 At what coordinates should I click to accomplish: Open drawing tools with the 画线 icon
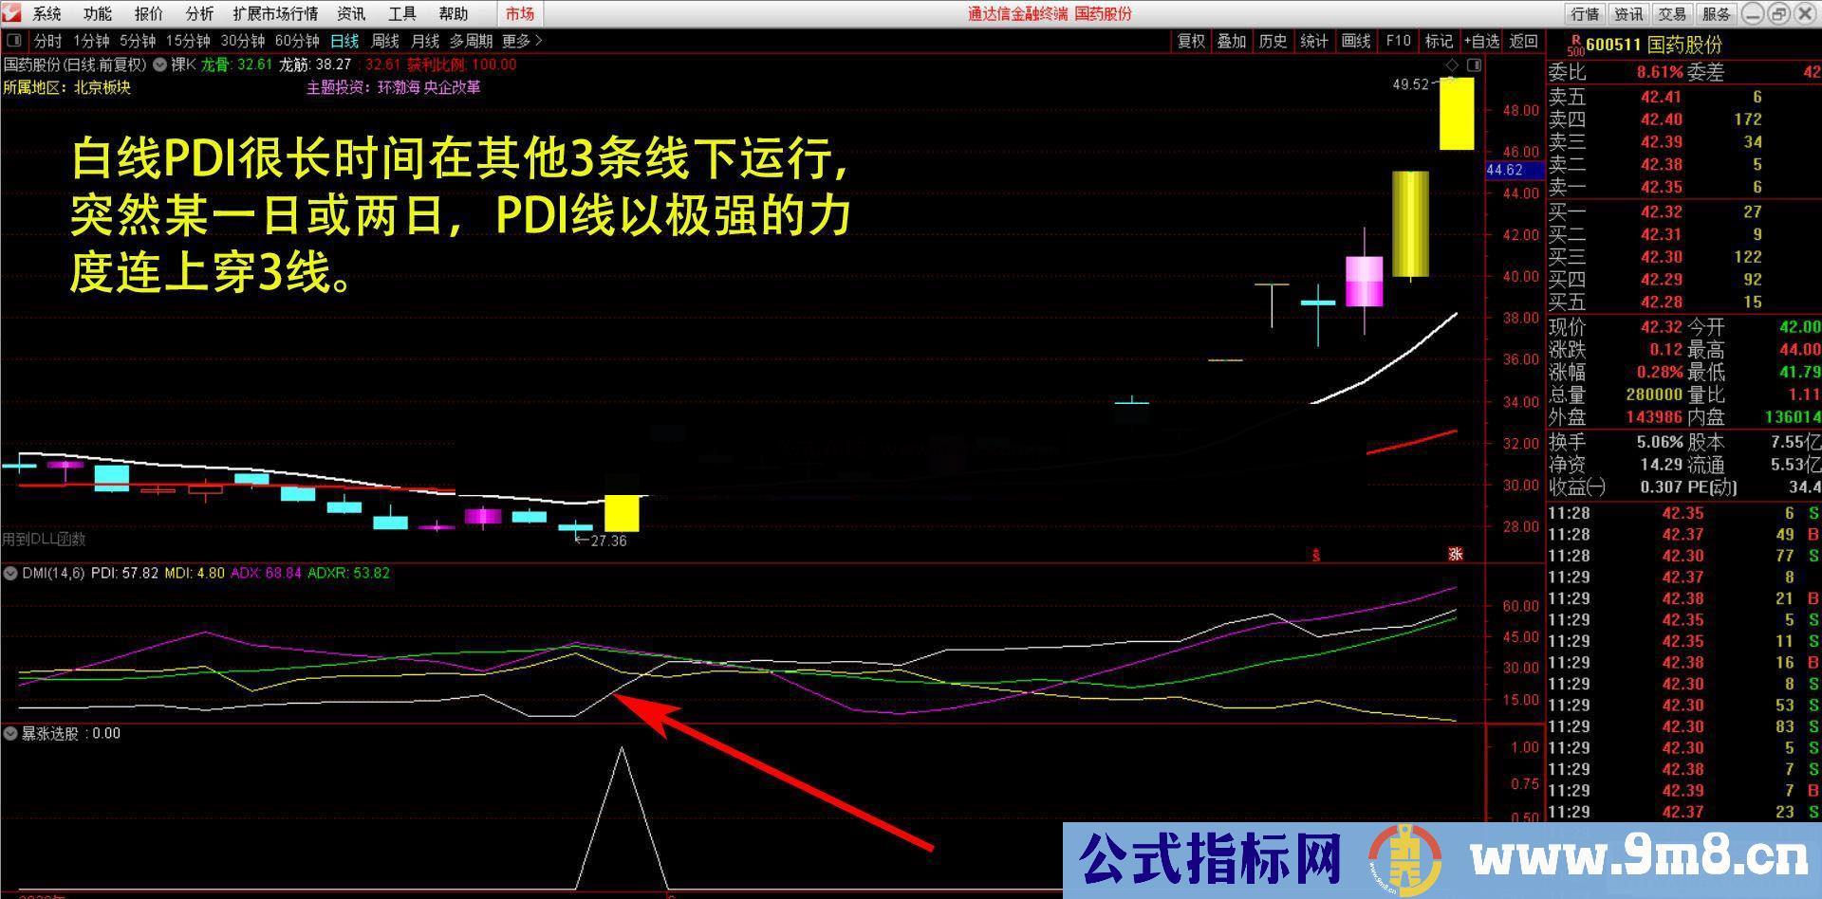coord(1355,41)
